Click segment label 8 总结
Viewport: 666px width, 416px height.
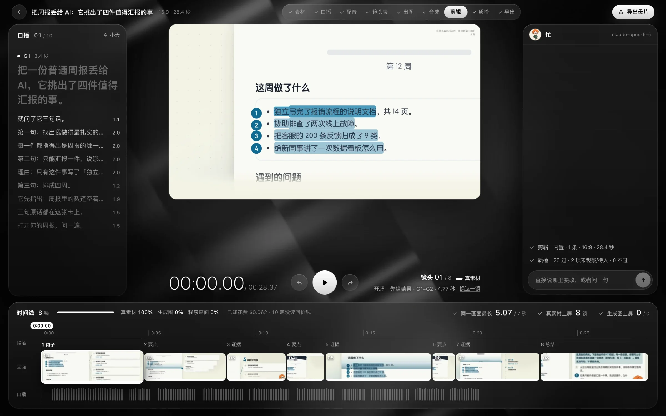tap(548, 344)
